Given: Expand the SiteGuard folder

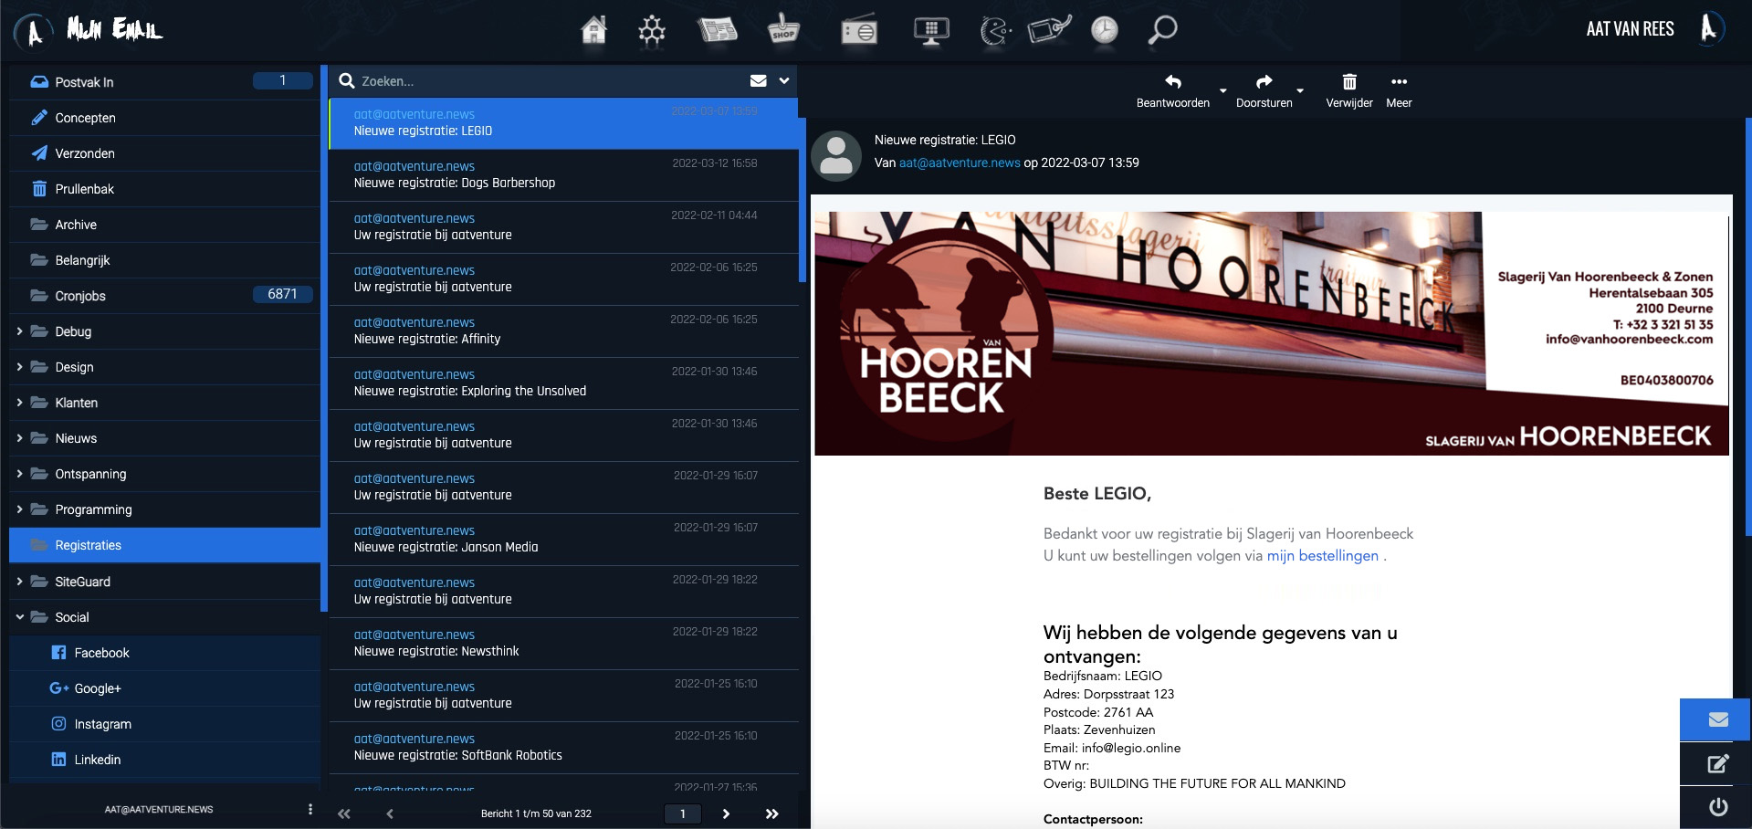Looking at the screenshot, I should coord(19,582).
